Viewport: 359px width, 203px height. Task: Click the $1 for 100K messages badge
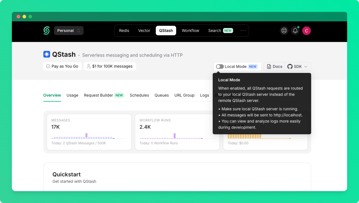110,66
